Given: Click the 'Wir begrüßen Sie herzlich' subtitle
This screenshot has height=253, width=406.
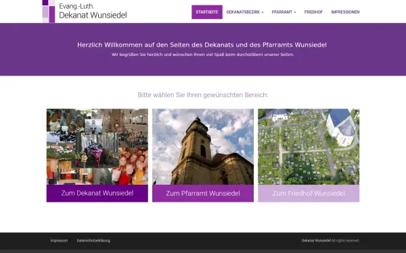Looking at the screenshot, I should [203, 55].
